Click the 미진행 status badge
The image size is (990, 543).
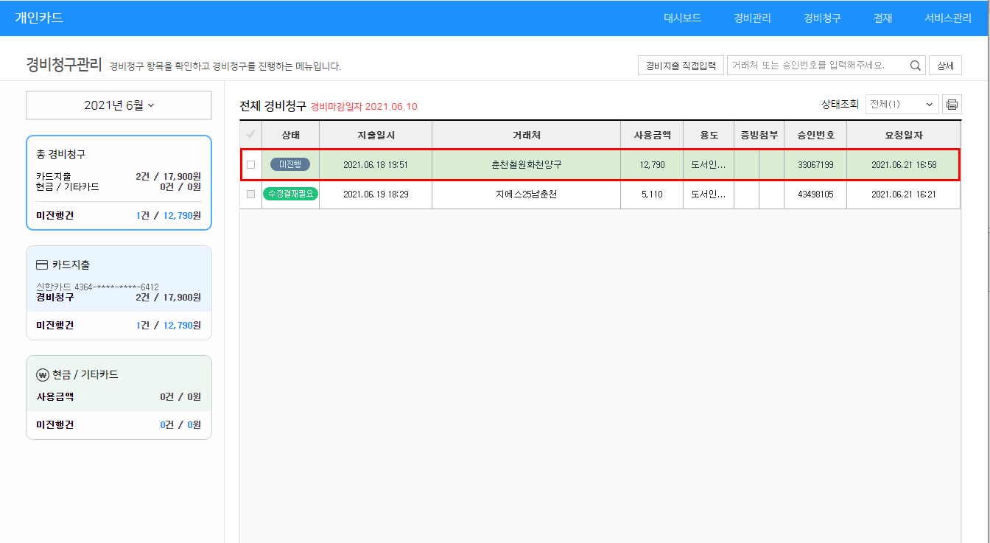tap(290, 164)
